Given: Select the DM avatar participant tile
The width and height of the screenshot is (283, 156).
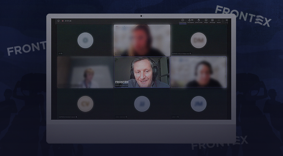Looking at the screenshot, I should 199,40.
